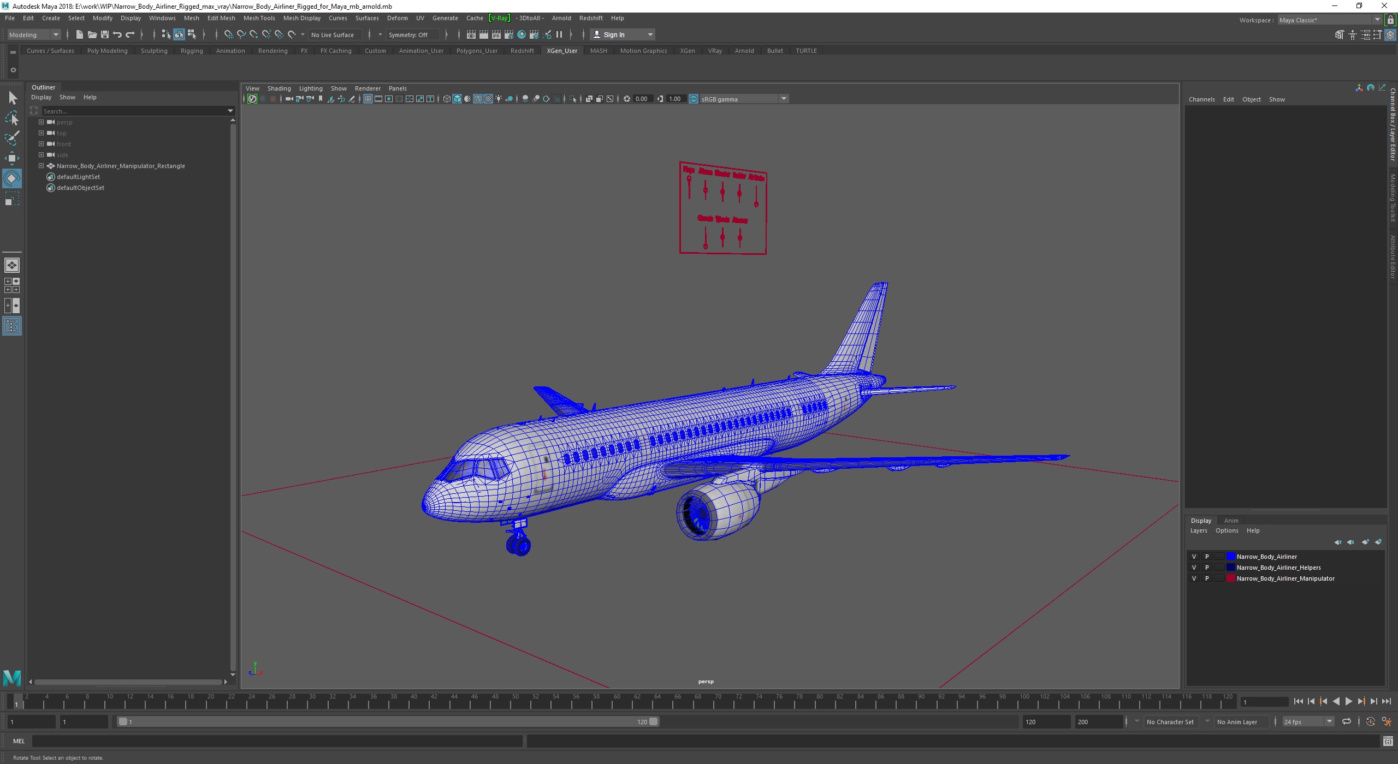Open the viewport Shading menu
The height and width of the screenshot is (764, 1398).
(x=279, y=88)
